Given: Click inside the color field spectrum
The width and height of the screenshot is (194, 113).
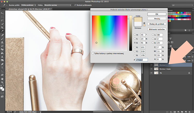Looking at the screenshot, I should [x=110, y=33].
